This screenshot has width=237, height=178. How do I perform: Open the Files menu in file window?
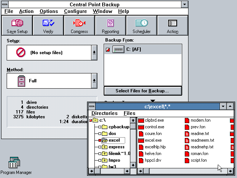pos(129,113)
